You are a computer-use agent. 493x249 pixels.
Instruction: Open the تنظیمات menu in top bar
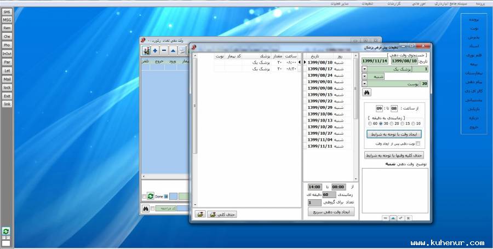tap(368, 3)
